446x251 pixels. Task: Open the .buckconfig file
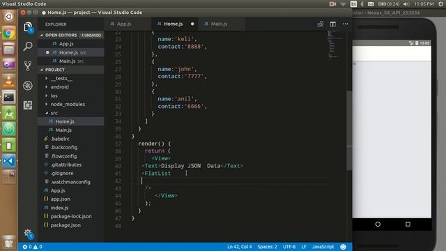(x=71, y=147)
